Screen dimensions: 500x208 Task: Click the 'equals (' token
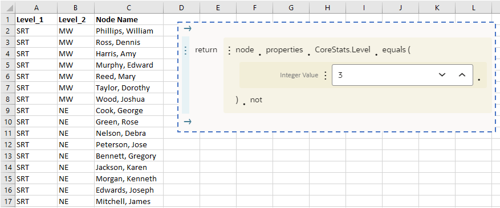396,50
